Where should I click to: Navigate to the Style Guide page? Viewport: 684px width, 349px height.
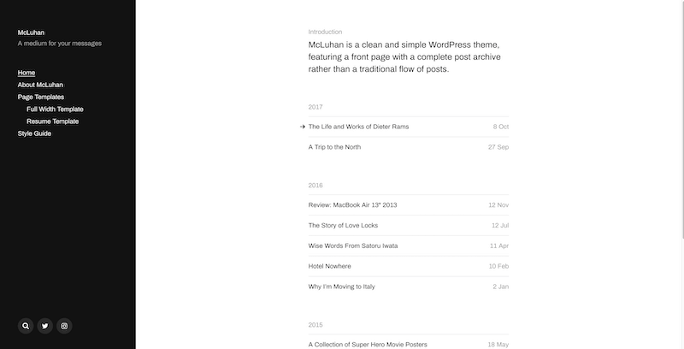point(34,134)
